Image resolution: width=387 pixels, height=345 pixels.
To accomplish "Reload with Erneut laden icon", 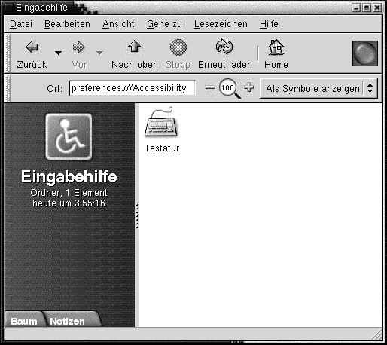I will point(224,47).
